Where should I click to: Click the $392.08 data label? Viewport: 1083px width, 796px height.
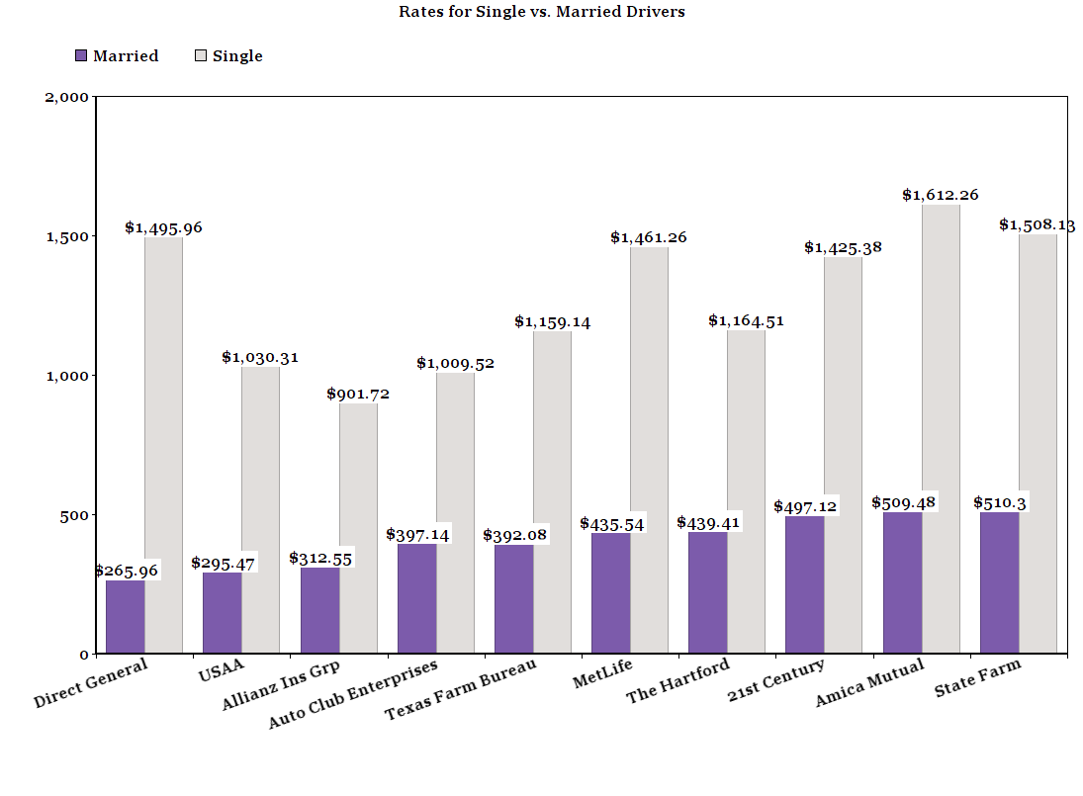point(514,536)
